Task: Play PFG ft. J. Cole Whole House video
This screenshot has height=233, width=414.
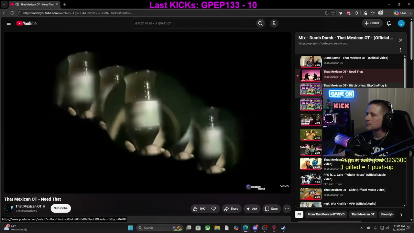Action: click(350, 179)
